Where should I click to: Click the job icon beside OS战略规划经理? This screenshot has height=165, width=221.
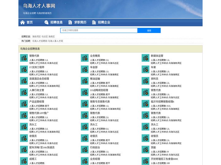tap(85, 92)
